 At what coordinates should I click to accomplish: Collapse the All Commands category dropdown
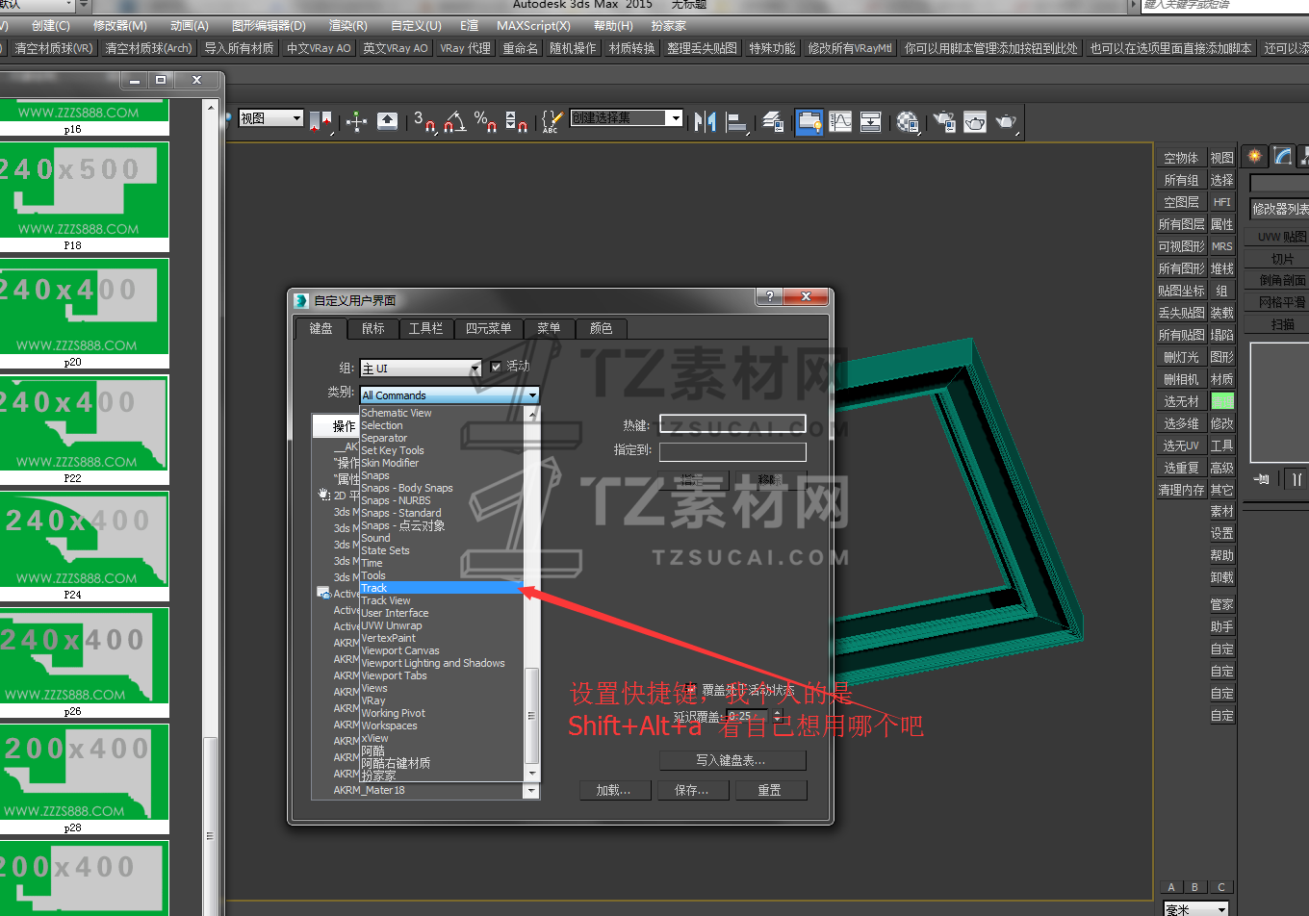[532, 394]
